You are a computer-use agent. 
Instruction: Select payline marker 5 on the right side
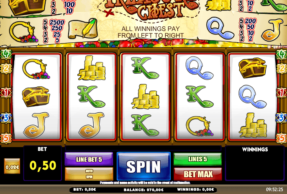282,138
